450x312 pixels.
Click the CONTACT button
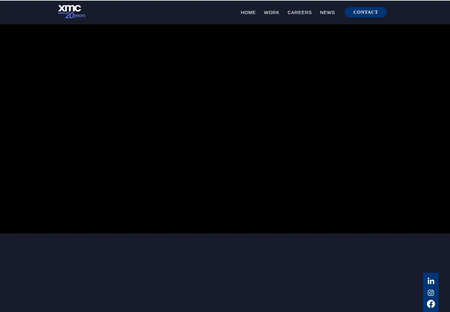click(366, 12)
